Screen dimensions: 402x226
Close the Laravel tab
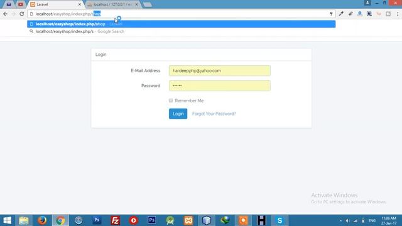[80, 4]
